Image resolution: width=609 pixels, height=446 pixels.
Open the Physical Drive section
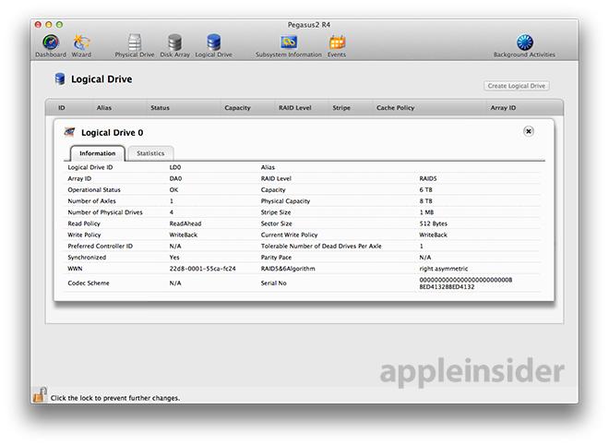135,45
